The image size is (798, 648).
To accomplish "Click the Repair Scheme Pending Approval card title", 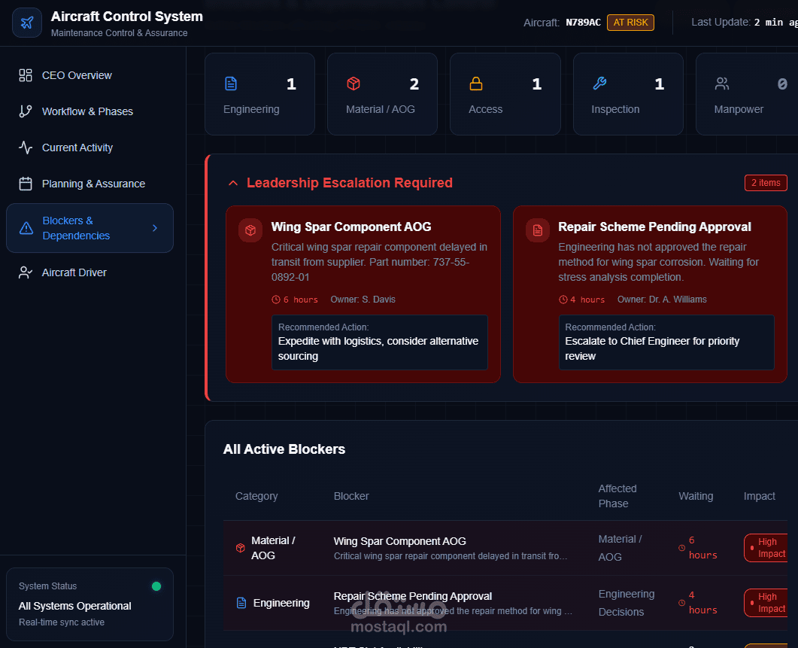I will coord(654,227).
